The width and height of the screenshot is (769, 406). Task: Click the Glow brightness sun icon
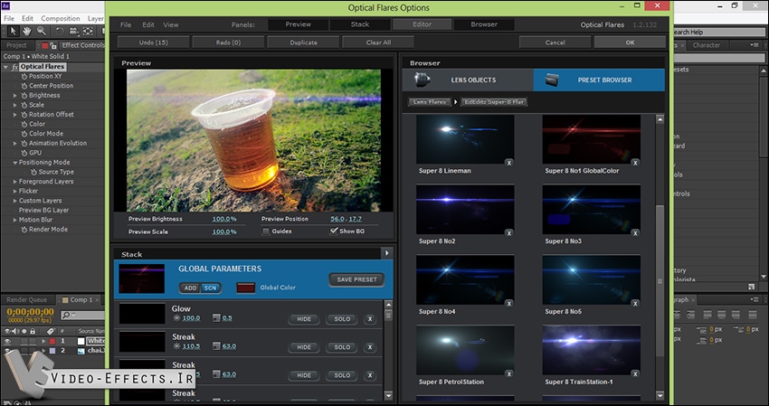click(x=176, y=318)
